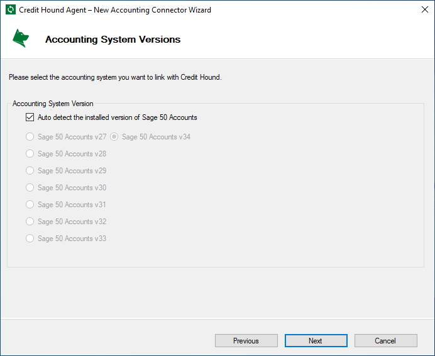Click the green Credit Hound dog logo
The height and width of the screenshot is (356, 435).
[21, 38]
